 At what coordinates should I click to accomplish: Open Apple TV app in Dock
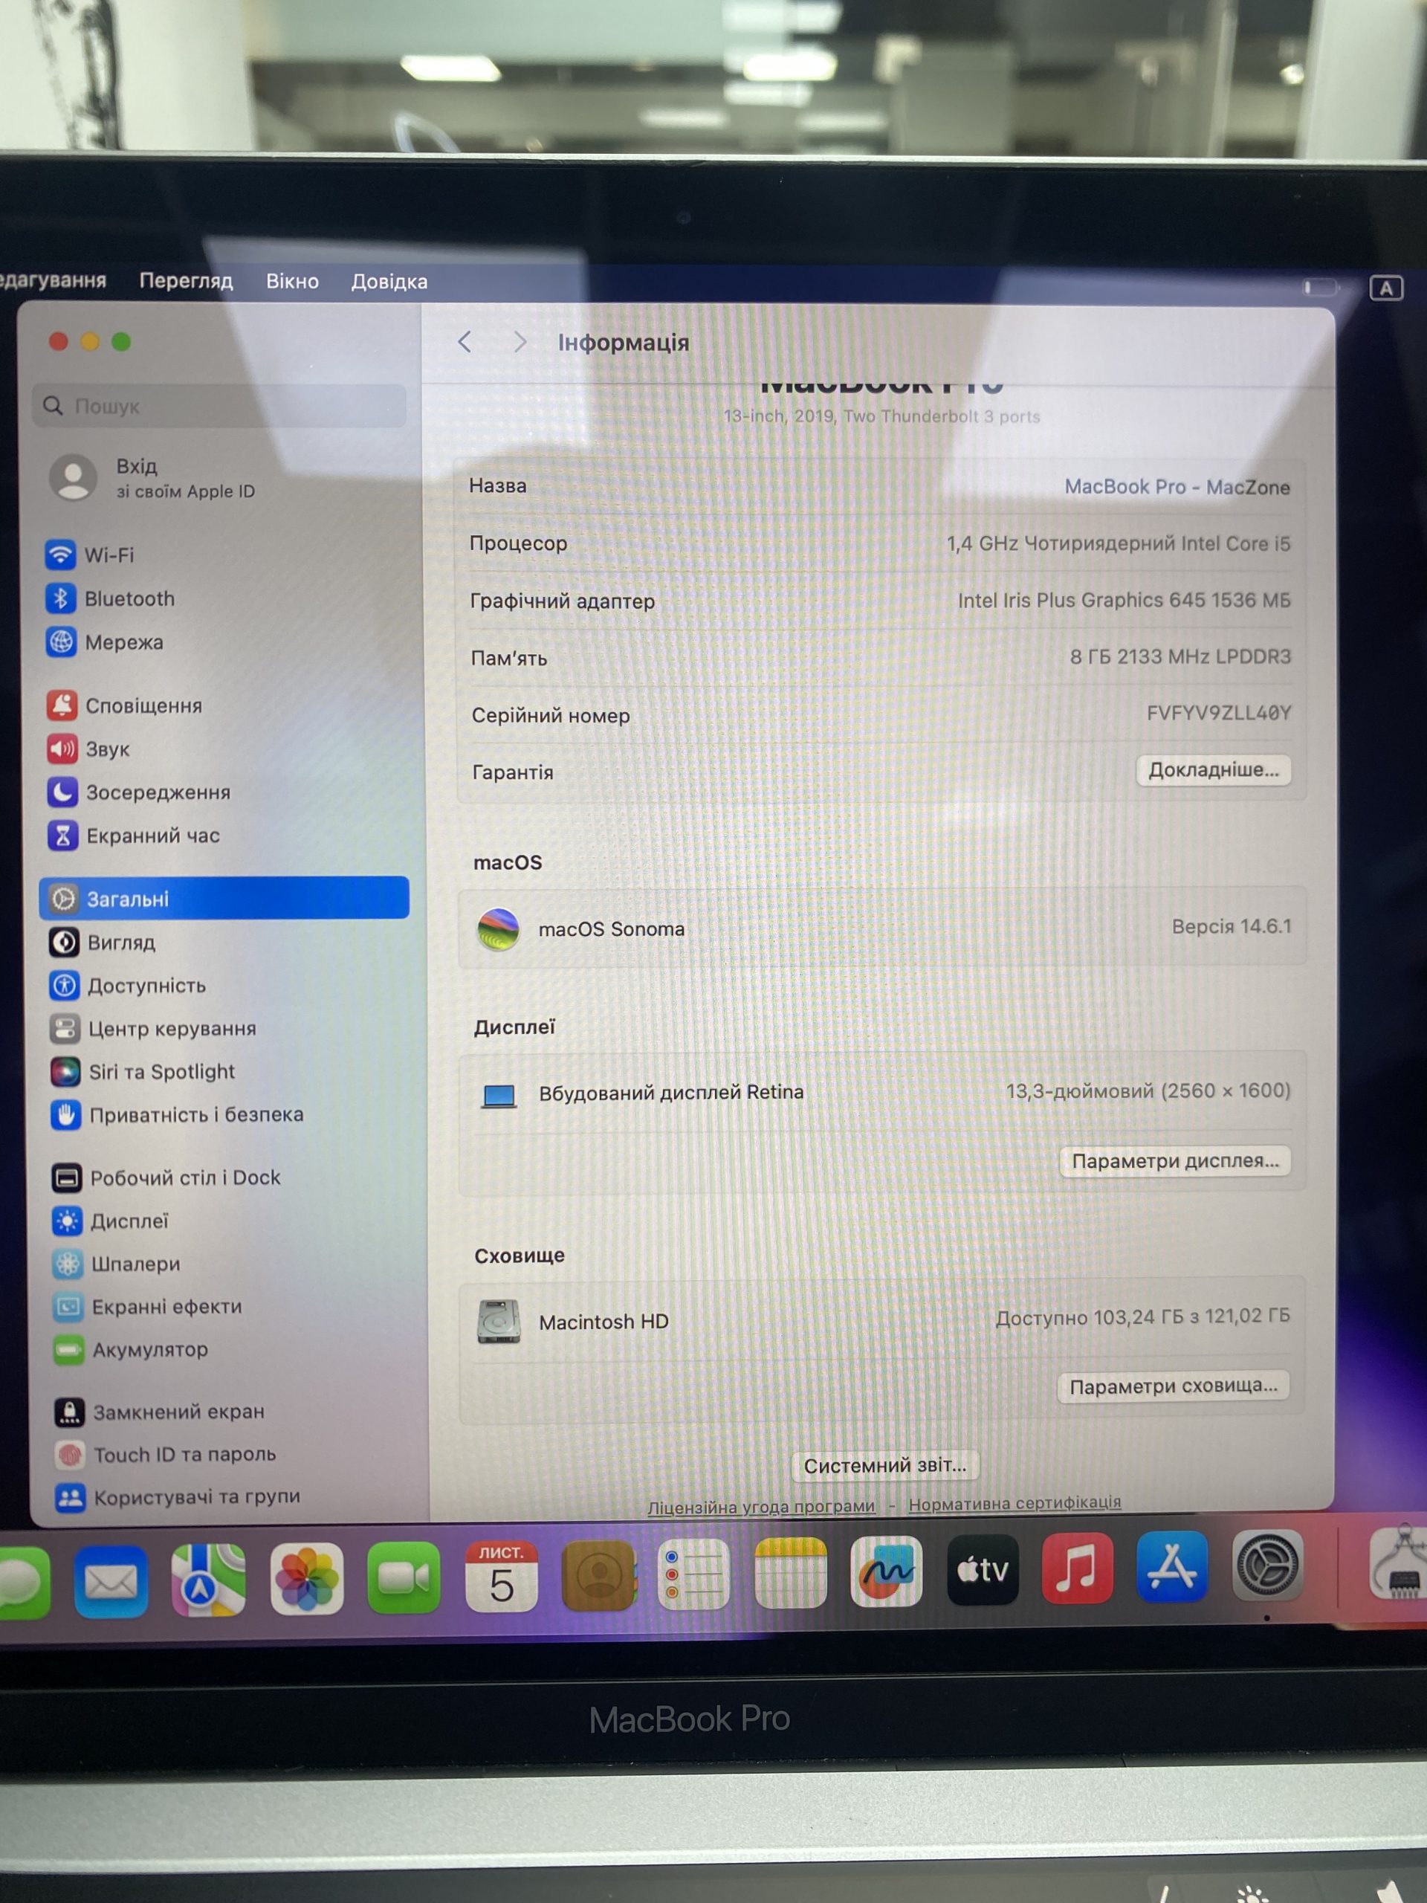point(983,1569)
